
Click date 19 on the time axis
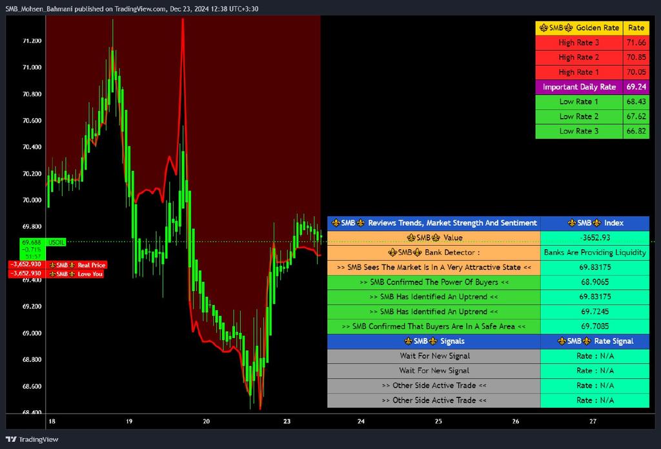129,421
